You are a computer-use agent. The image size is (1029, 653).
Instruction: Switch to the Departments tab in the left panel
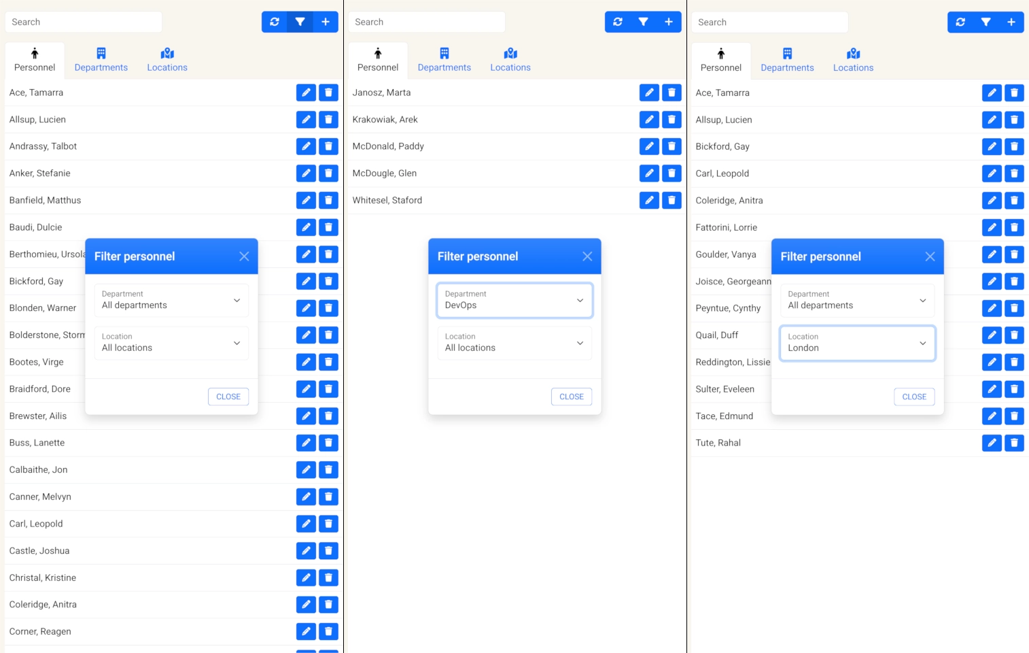tap(101, 60)
